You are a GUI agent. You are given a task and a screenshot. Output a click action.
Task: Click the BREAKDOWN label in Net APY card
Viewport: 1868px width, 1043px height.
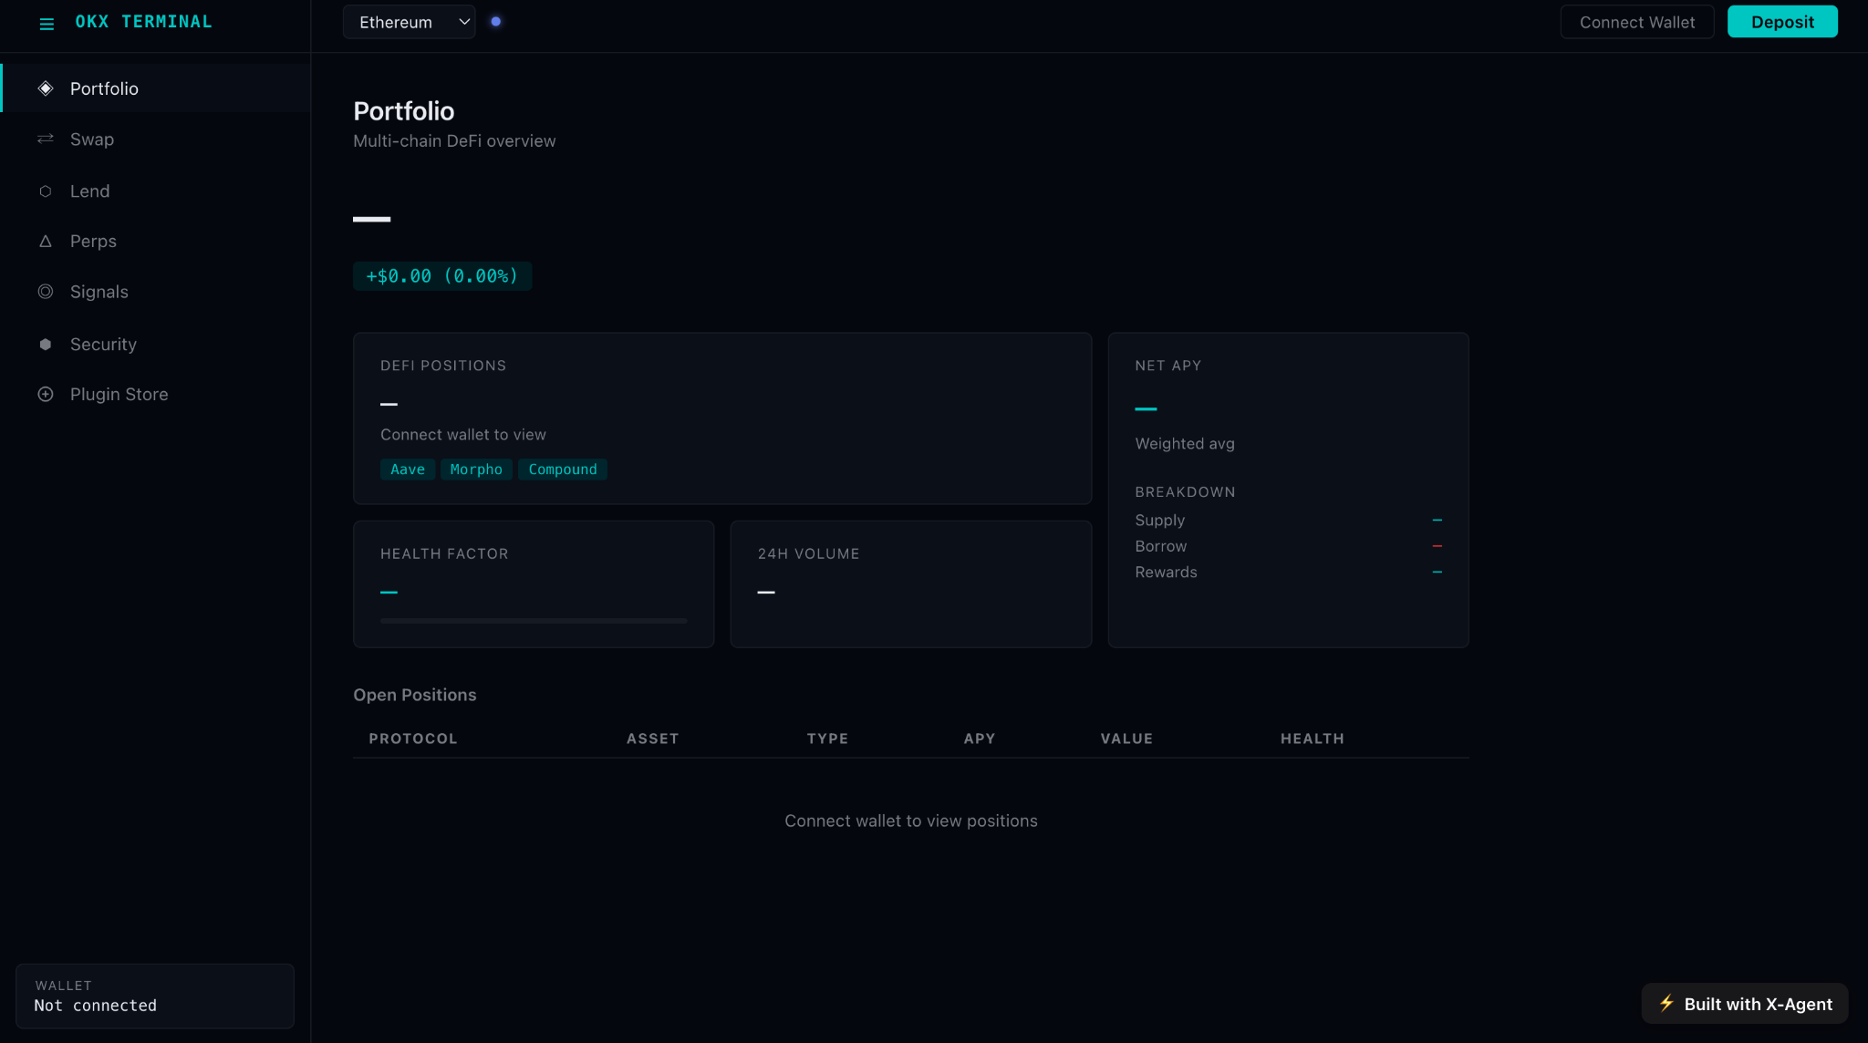pos(1185,492)
